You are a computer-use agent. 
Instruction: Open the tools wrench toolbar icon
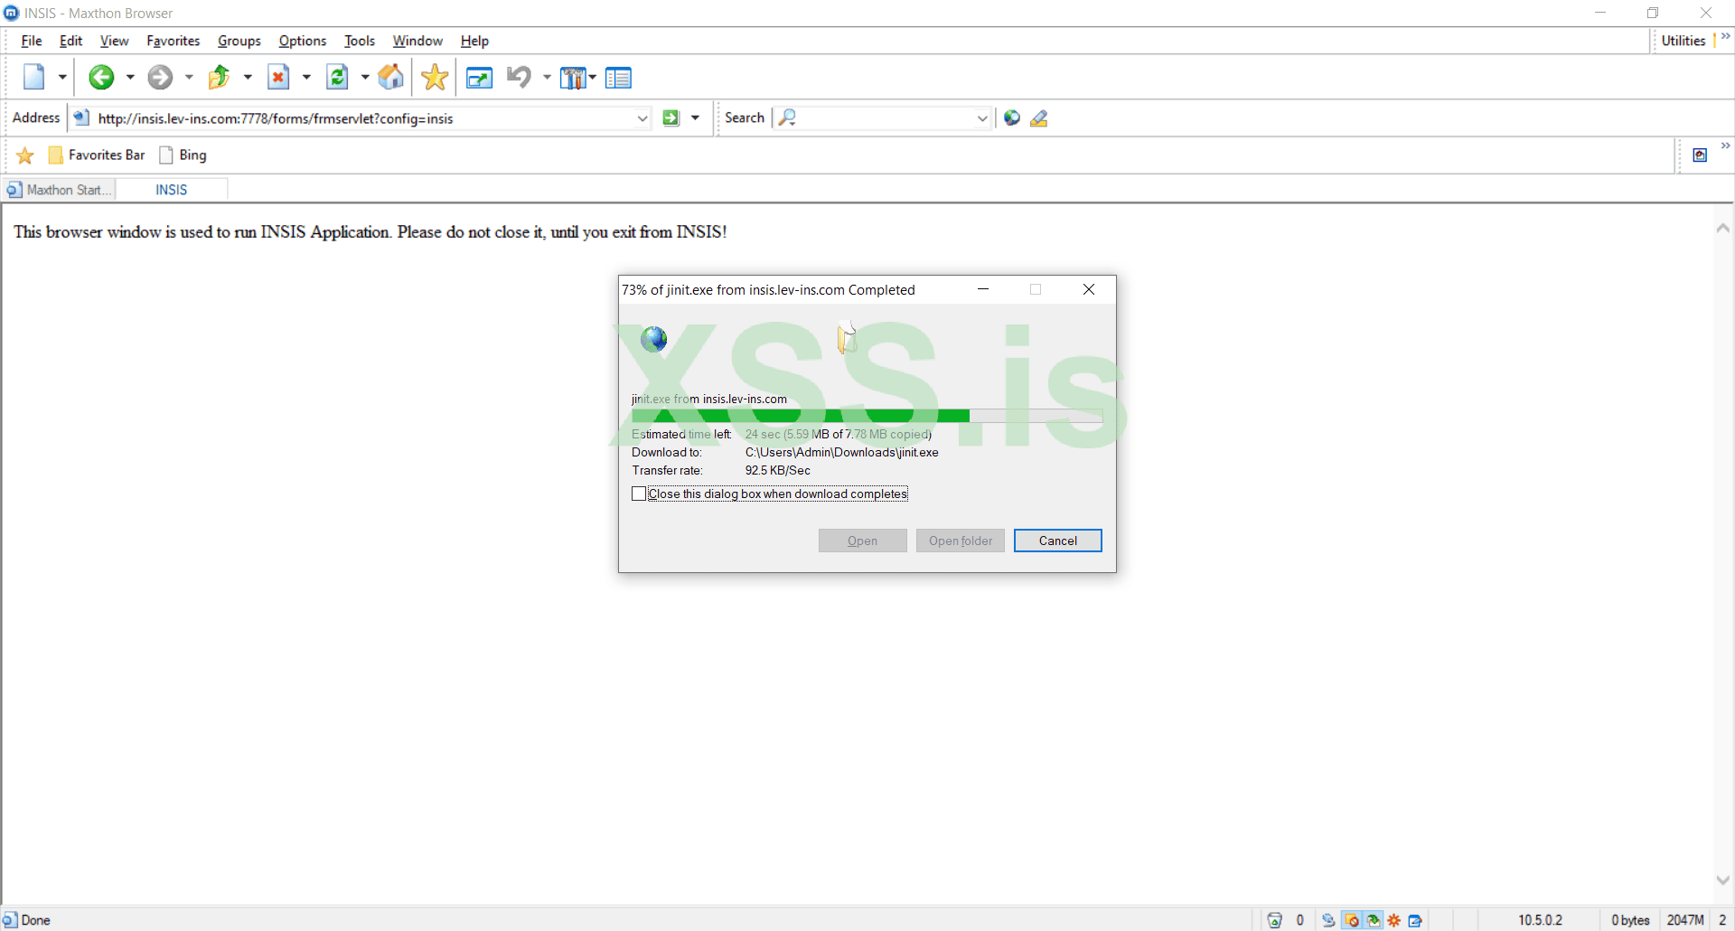pyautogui.click(x=573, y=79)
